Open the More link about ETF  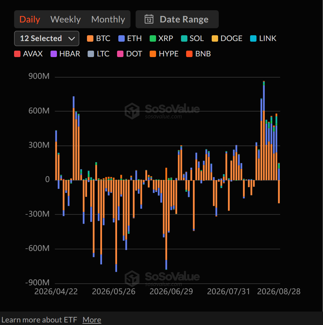click(92, 320)
